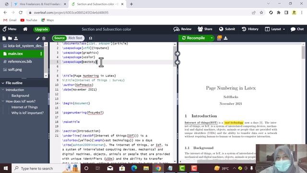Viewport: 307px width, 173px height.
Task: Collapse How does IoT work? outline
Action: (3, 101)
